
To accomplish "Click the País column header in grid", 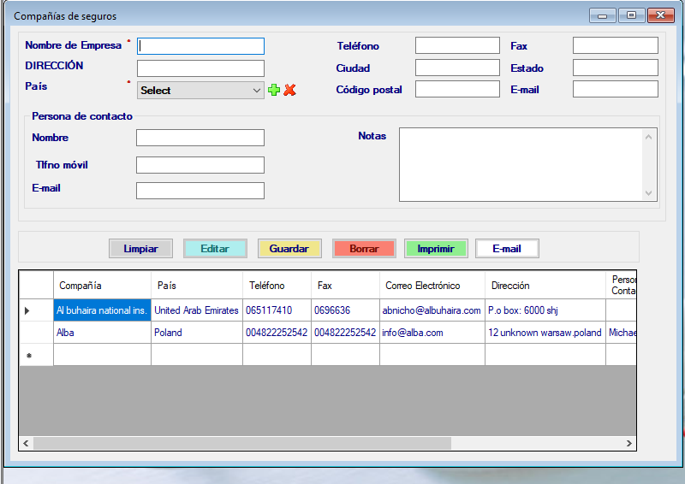I will click(197, 286).
